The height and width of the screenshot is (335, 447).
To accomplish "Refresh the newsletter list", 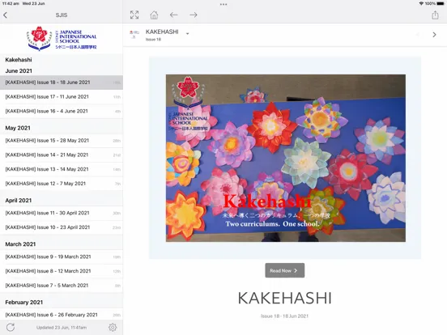I will [11, 327].
